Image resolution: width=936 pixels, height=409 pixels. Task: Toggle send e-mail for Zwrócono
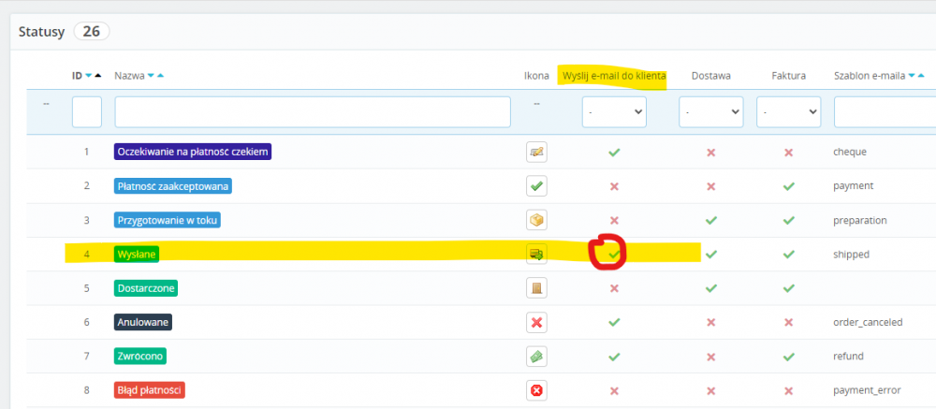pyautogui.click(x=614, y=357)
